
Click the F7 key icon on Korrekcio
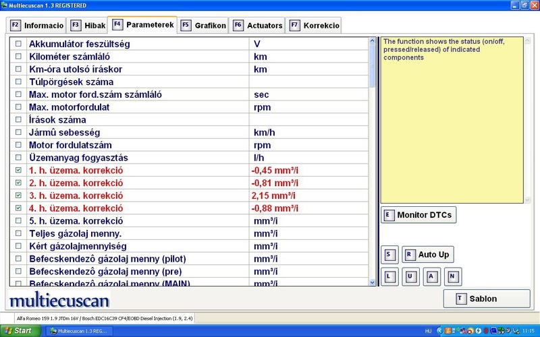(295, 25)
